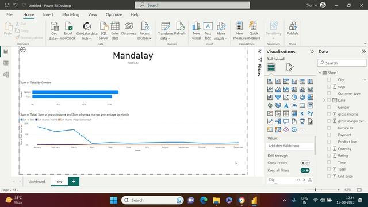The image size is (368, 207).
Task: Click the drill-through back arrow button
Action: coord(23,49)
